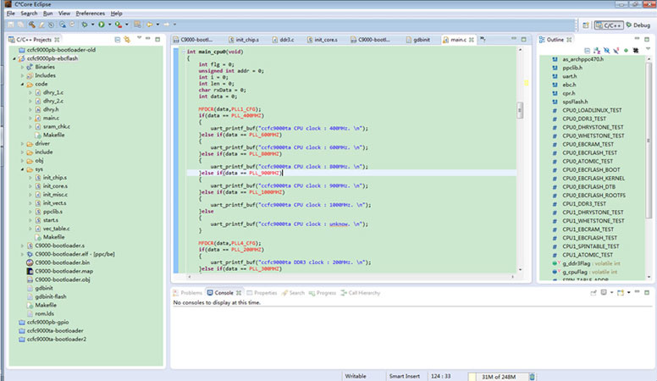Open the Call Hierarchy tab
This screenshot has width=657, height=381.
(363, 293)
